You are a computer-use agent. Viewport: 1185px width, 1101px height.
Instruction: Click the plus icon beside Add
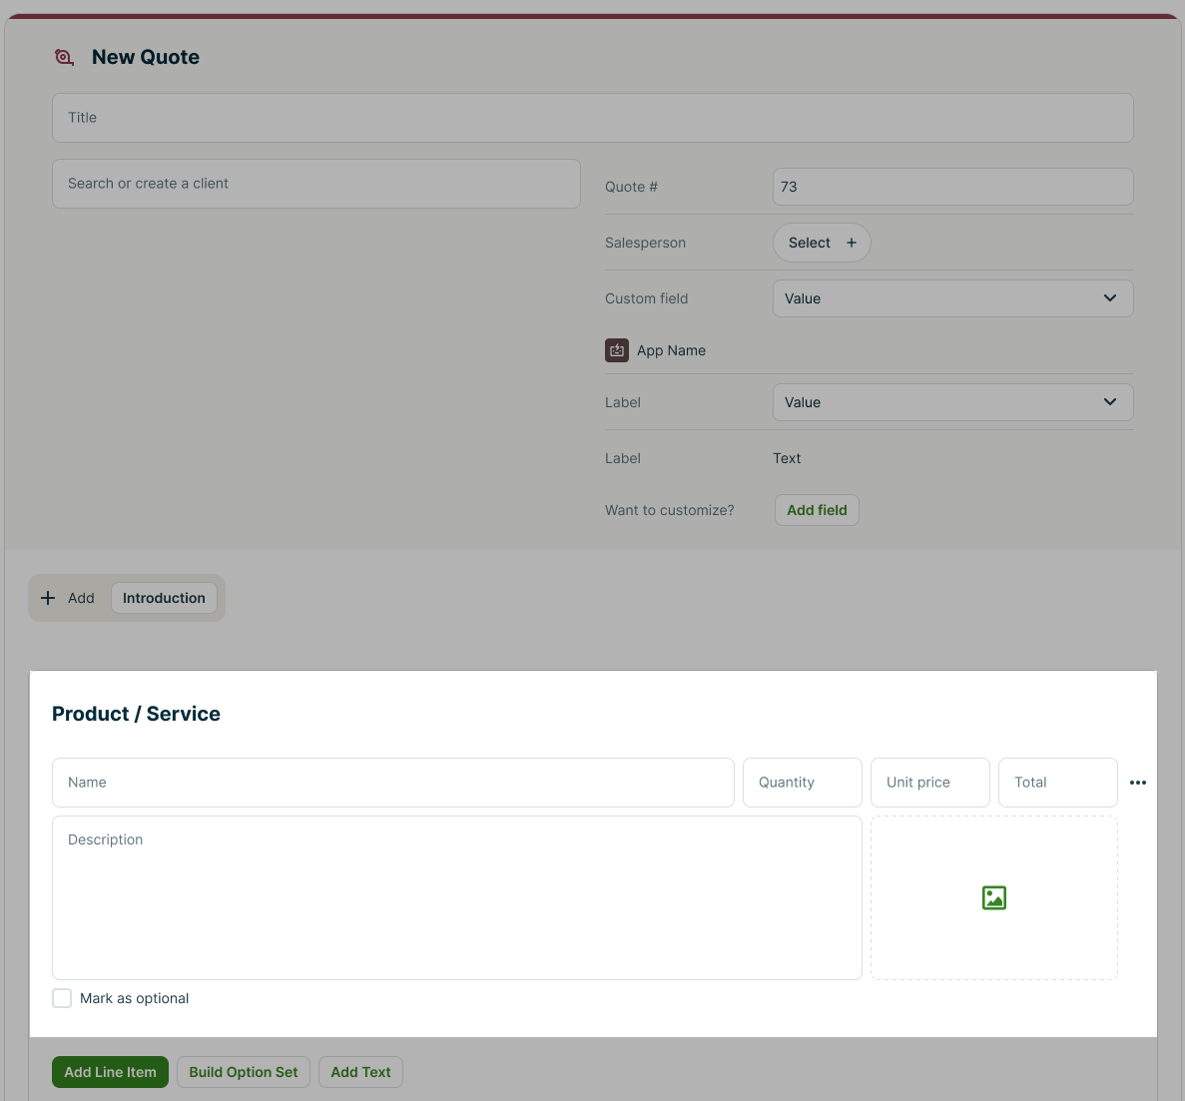point(48,598)
